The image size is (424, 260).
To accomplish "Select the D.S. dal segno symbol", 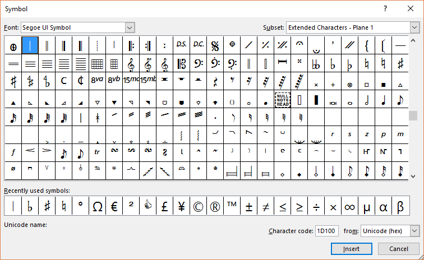I will click(181, 45).
